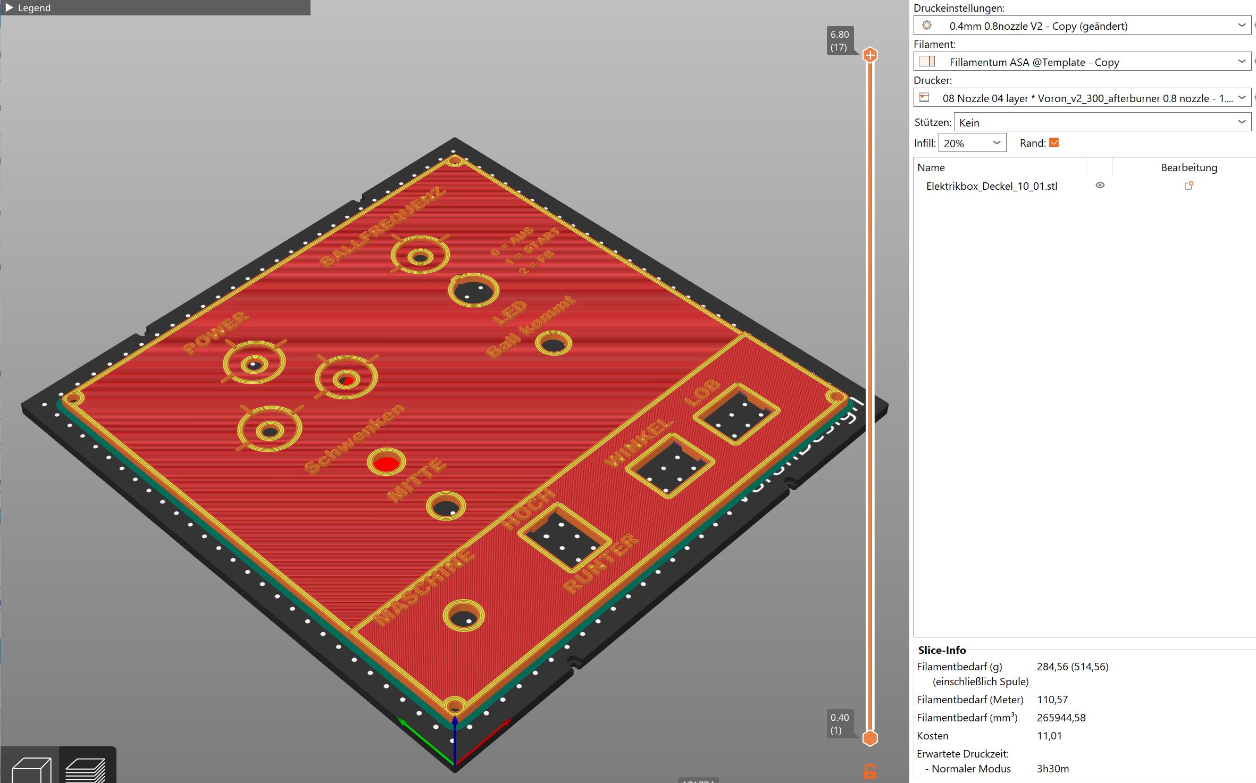The height and width of the screenshot is (783, 1256).
Task: Click the Kosten value 11,01
Action: point(1049,736)
